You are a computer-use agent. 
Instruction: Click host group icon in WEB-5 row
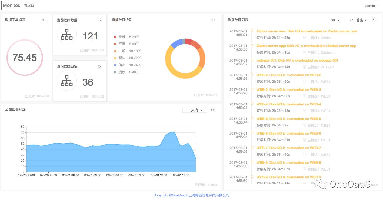[305, 125]
